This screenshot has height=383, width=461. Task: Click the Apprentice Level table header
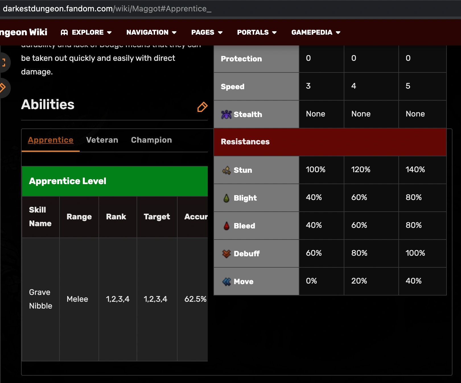click(x=115, y=181)
